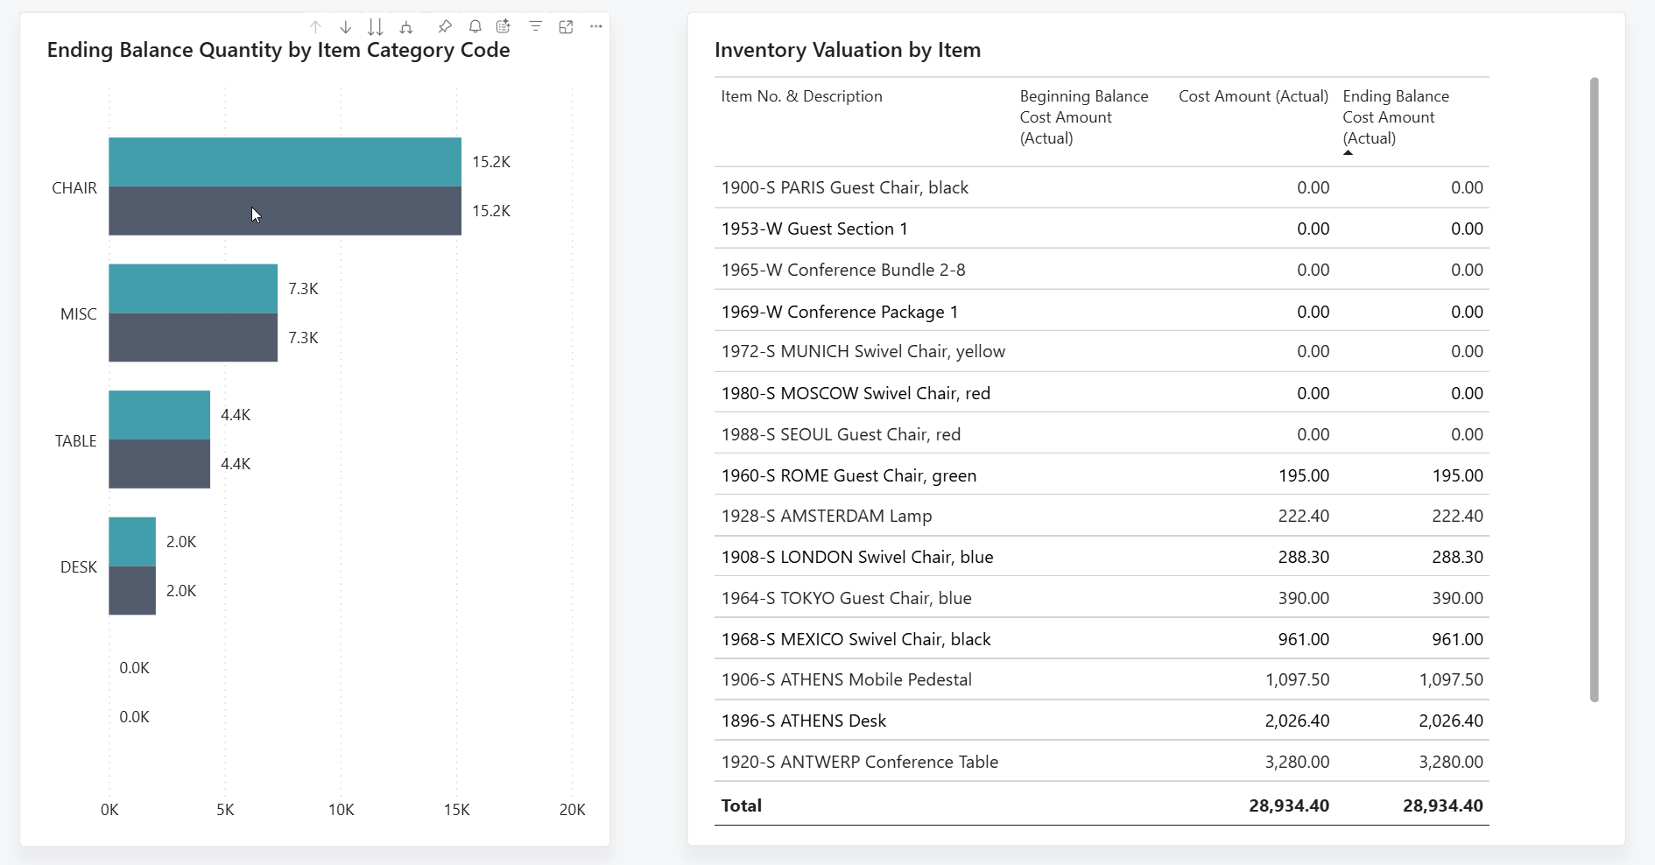Set an alert with the bell icon
The image size is (1655, 865).
(x=475, y=27)
